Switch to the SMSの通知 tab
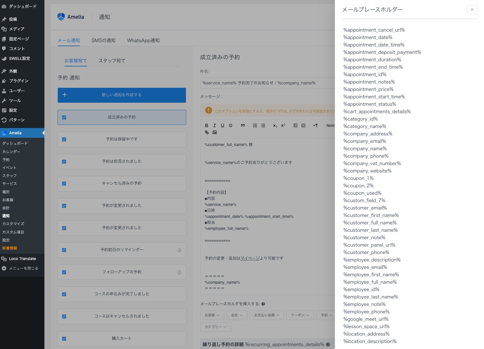The width and height of the screenshot is (484, 349). click(103, 40)
